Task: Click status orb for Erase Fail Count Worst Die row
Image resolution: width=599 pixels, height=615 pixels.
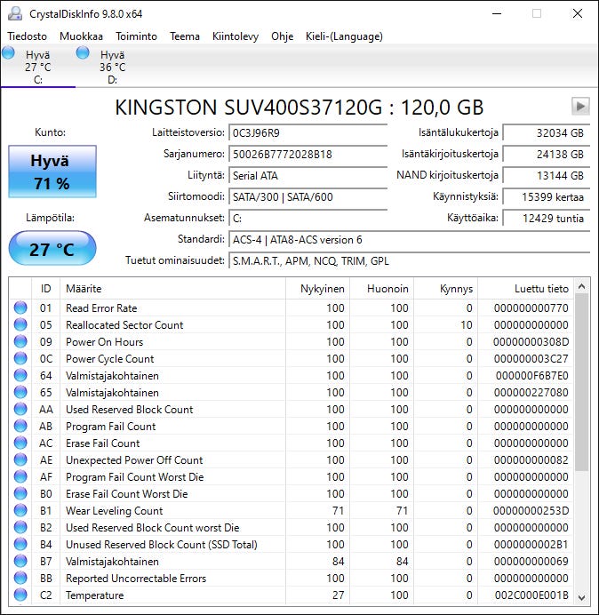Action: [x=20, y=493]
